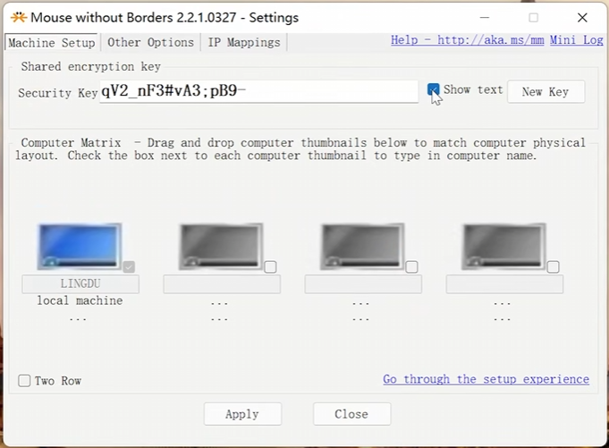Click the LINGDU computer name field
Image resolution: width=609 pixels, height=448 pixels.
tap(80, 284)
